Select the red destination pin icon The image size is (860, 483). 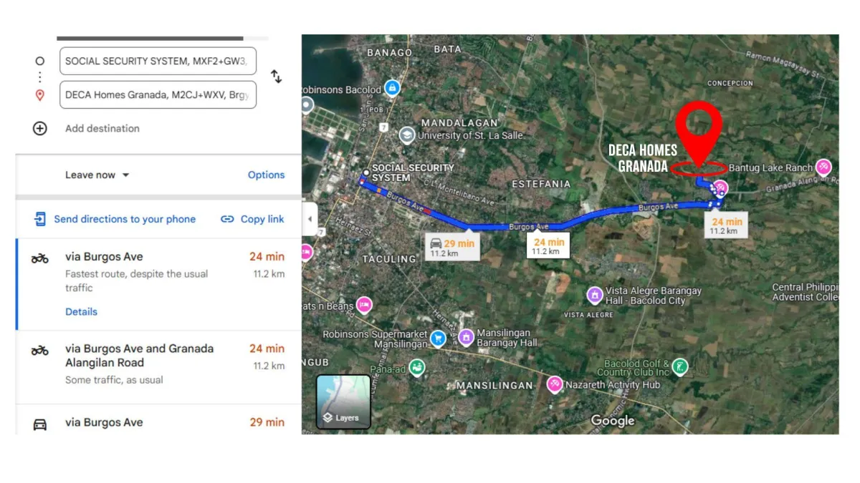coord(40,95)
